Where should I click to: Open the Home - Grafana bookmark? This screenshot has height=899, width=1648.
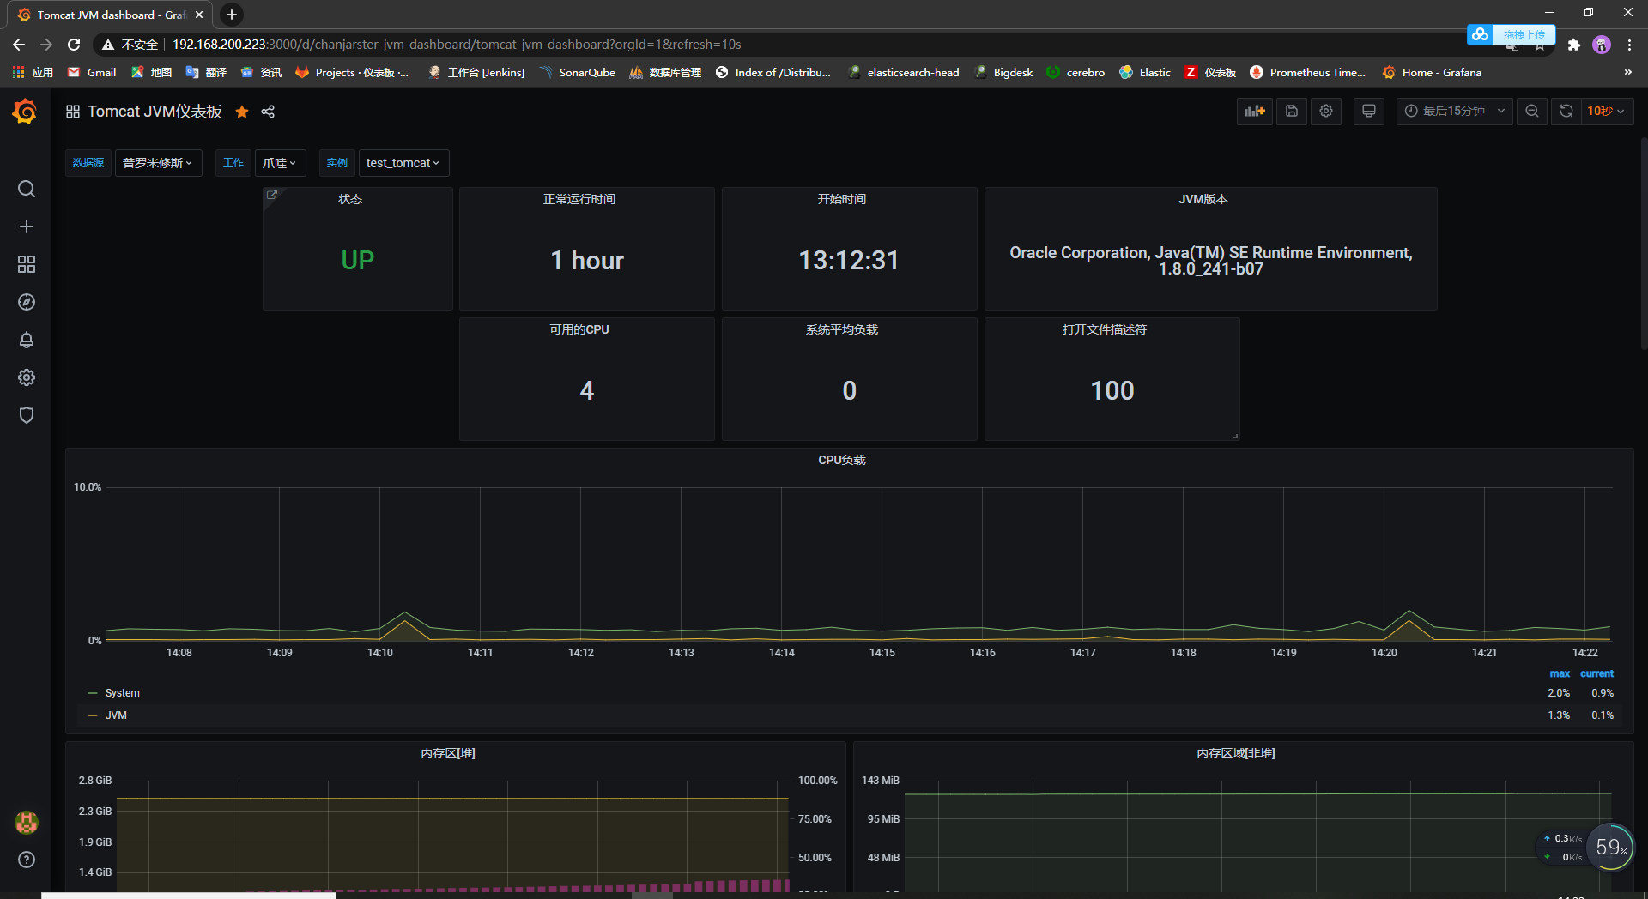coord(1433,72)
